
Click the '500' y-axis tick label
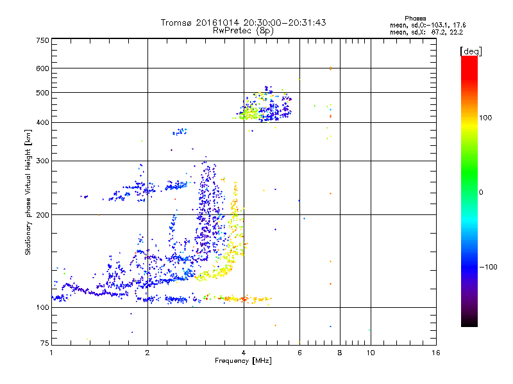tap(42, 93)
